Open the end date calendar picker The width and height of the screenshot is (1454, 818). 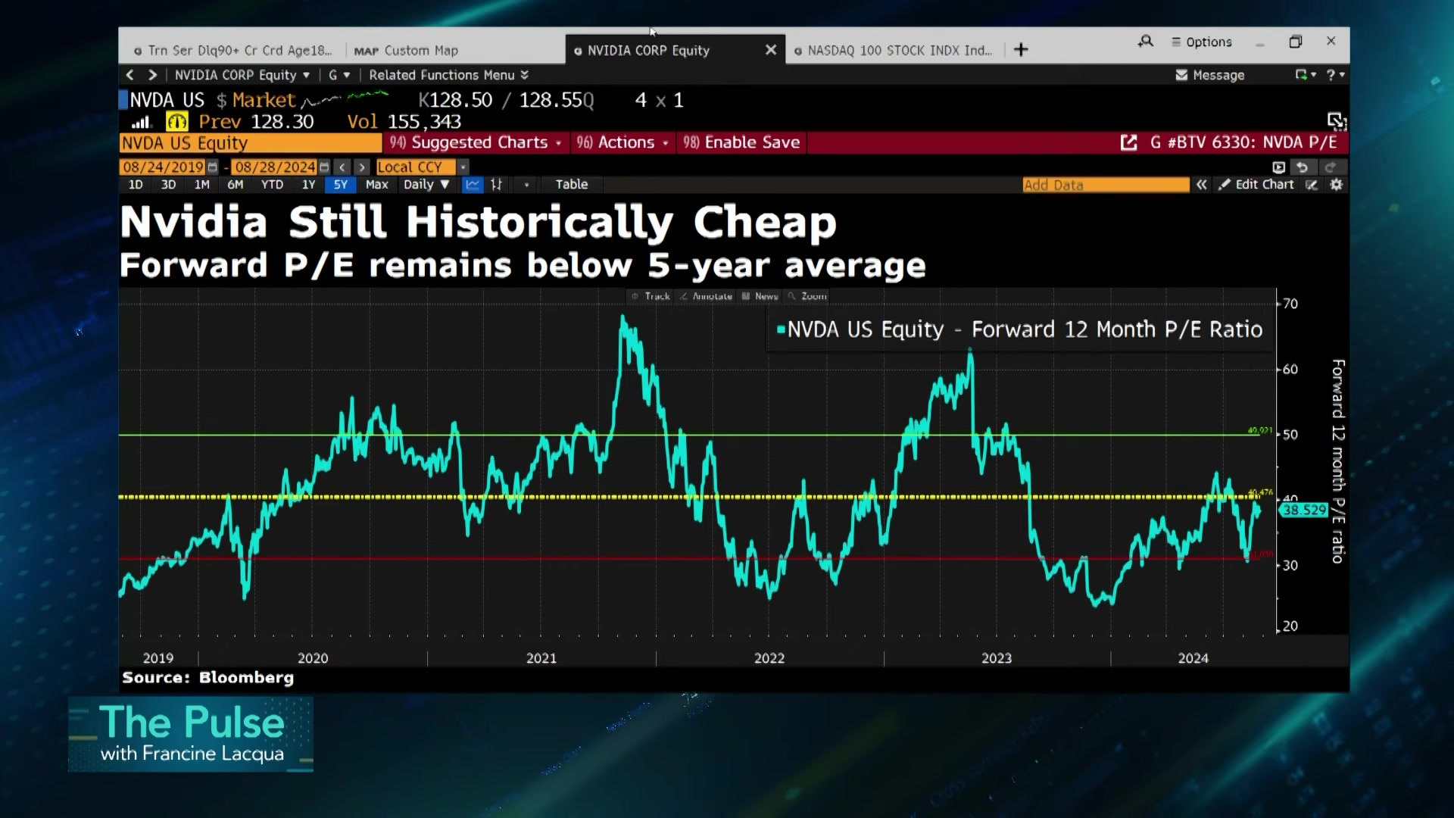point(324,167)
